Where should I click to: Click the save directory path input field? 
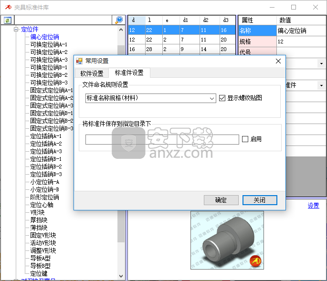[162, 139]
